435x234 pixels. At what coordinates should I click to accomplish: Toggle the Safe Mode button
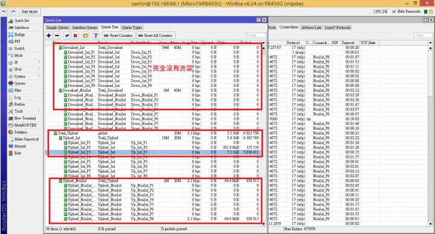click(x=30, y=11)
